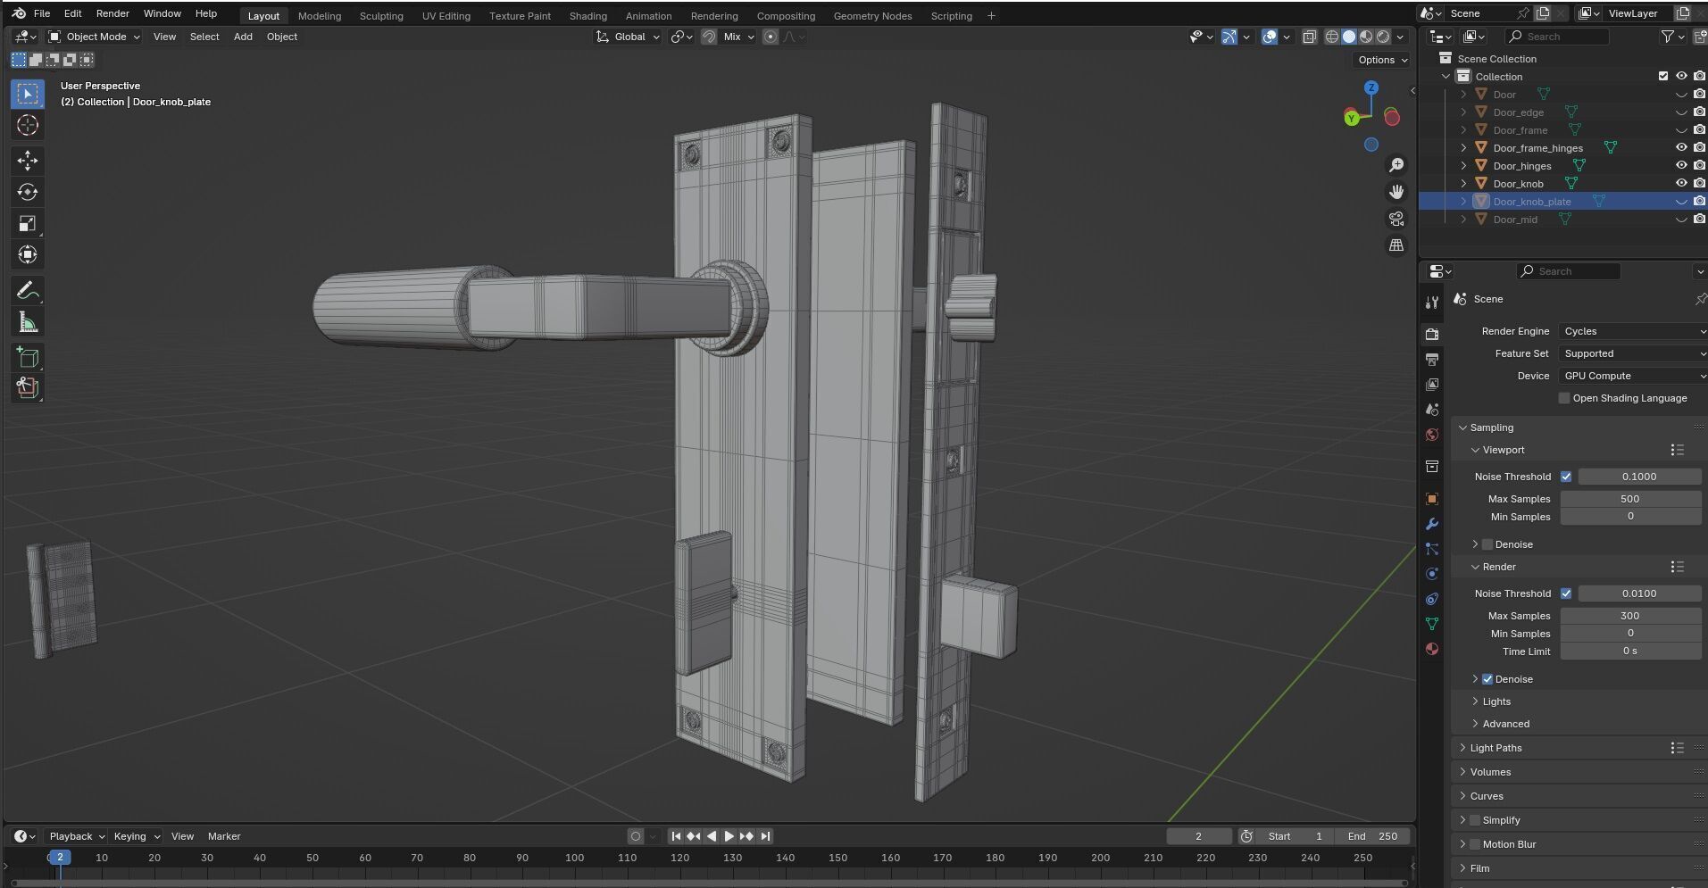Open the Object properties tab
1708x888 pixels.
click(x=1432, y=499)
